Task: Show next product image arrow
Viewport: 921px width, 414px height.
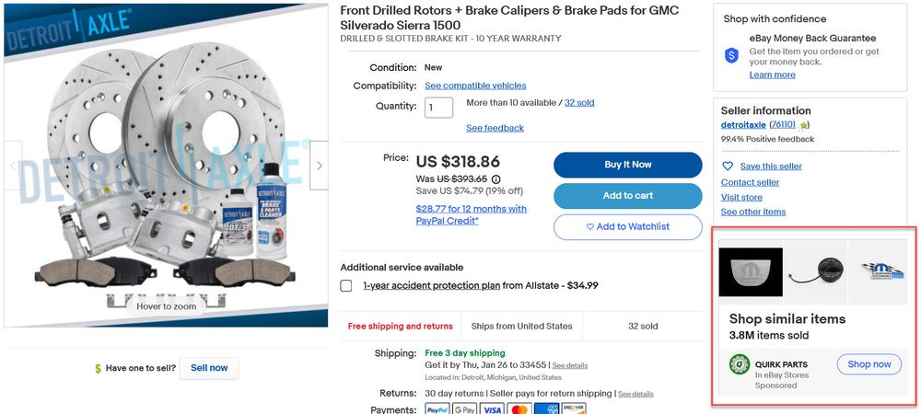Action: (319, 166)
